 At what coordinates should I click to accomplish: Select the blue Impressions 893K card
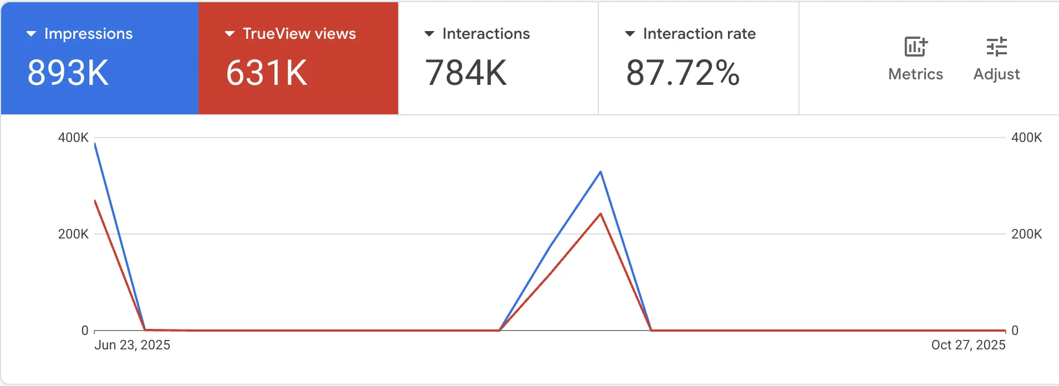tap(100, 58)
